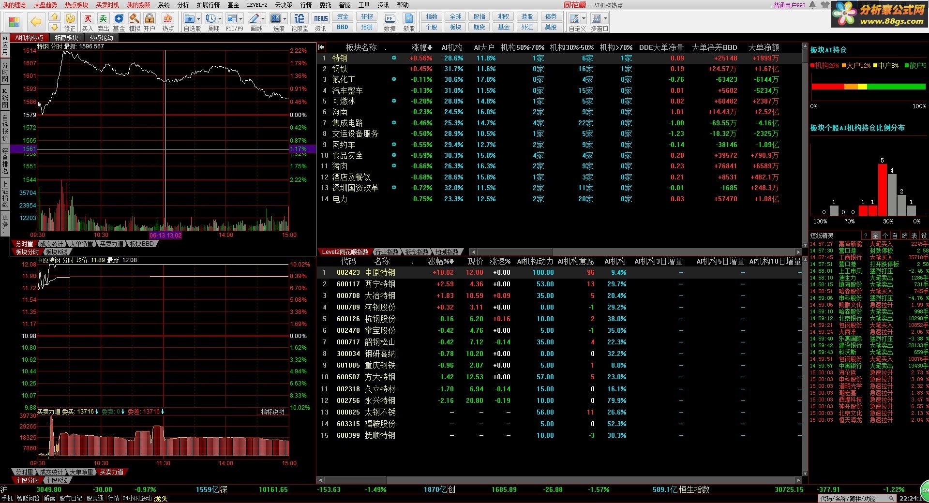Click the yellow back arrow icon
Image resolution: width=929 pixels, height=503 pixels.
coord(36,21)
